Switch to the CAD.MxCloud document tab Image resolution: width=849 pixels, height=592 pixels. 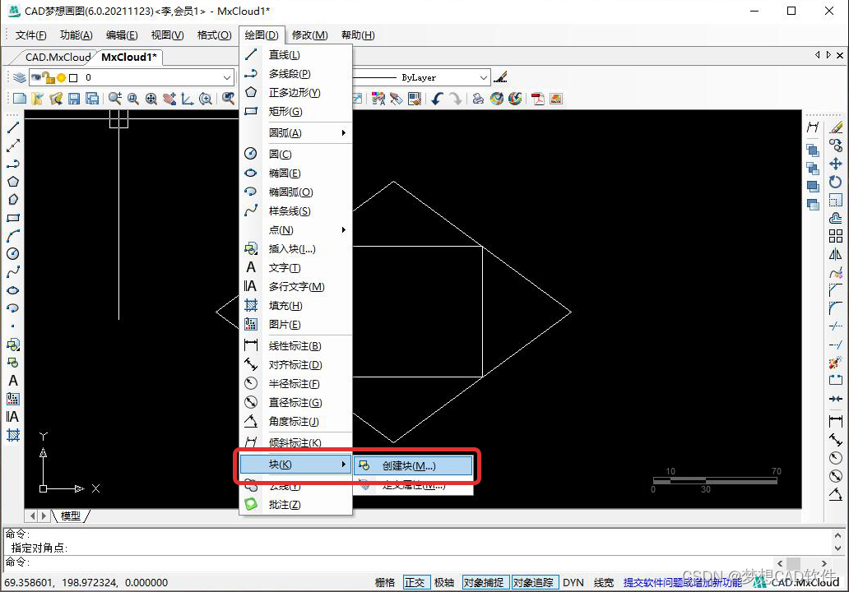point(58,57)
